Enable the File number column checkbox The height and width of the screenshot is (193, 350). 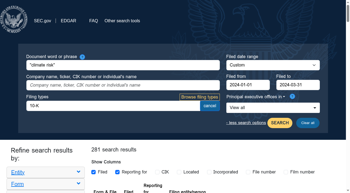tap(248, 172)
